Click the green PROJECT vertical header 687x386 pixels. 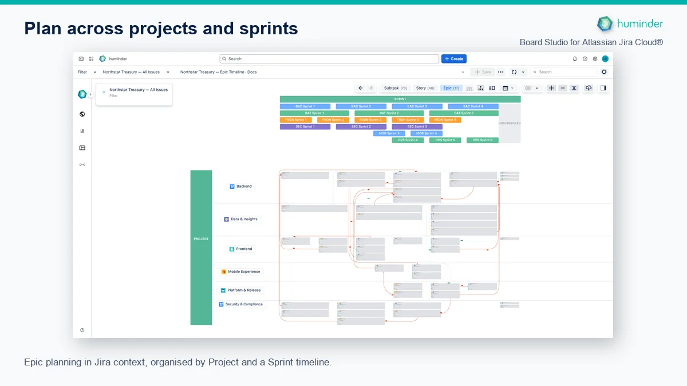coord(201,248)
